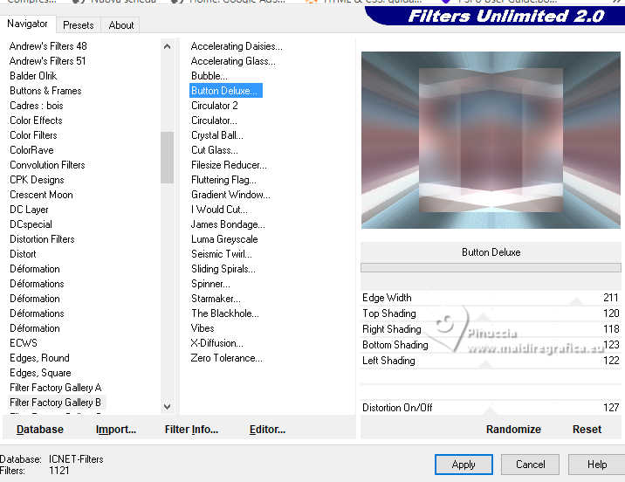Choose I Would Cut filter
Image resolution: width=625 pixels, height=482 pixels.
click(219, 210)
